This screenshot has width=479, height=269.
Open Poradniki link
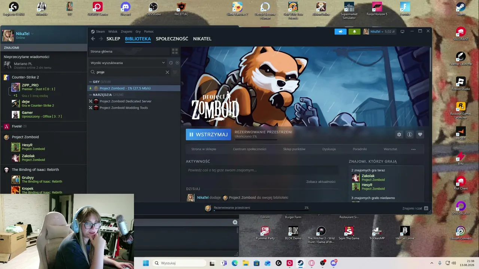[x=360, y=149]
